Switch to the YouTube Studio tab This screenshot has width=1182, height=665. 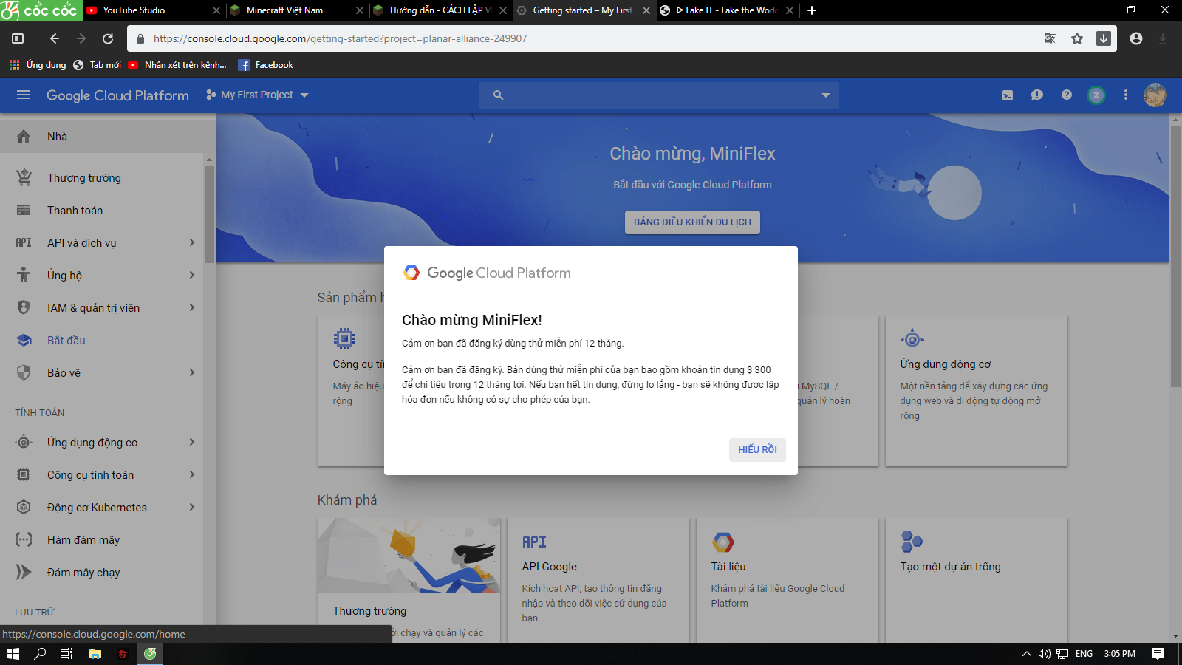point(153,10)
